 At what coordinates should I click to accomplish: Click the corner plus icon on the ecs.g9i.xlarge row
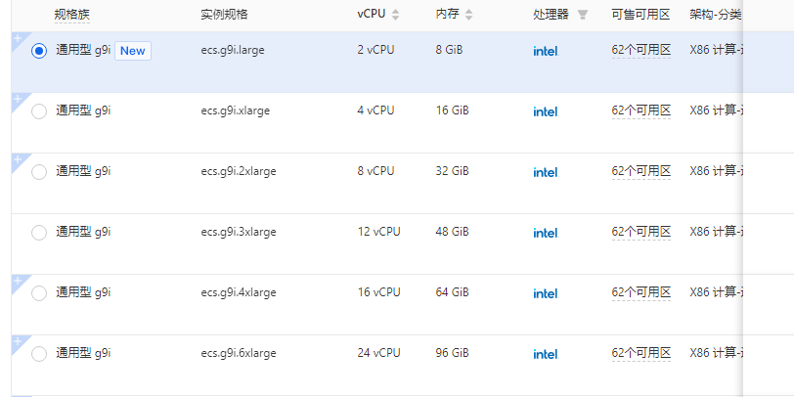tap(17, 99)
